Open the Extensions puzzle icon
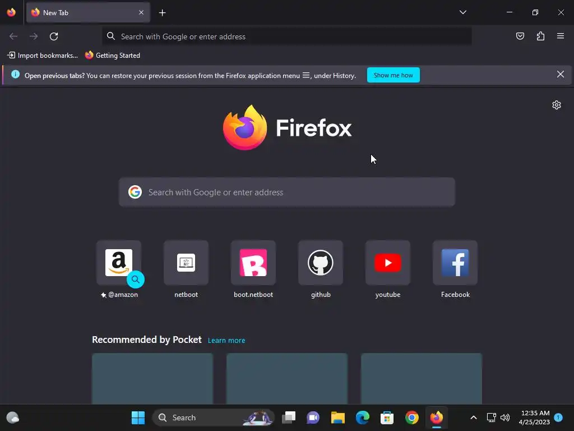Screen dimensions: 574x431 pyautogui.click(x=540, y=36)
